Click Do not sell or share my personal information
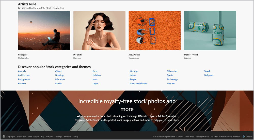 coord(226,137)
